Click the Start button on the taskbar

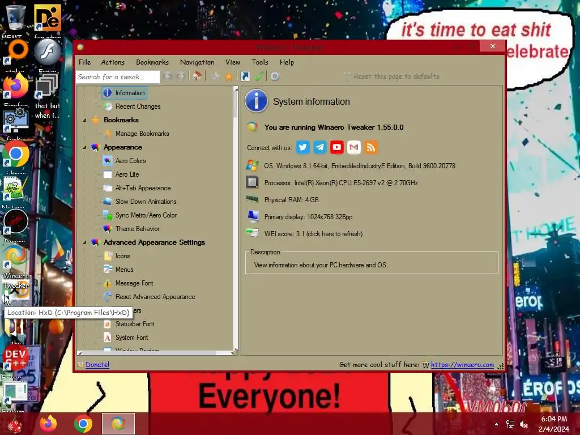(x=15, y=425)
